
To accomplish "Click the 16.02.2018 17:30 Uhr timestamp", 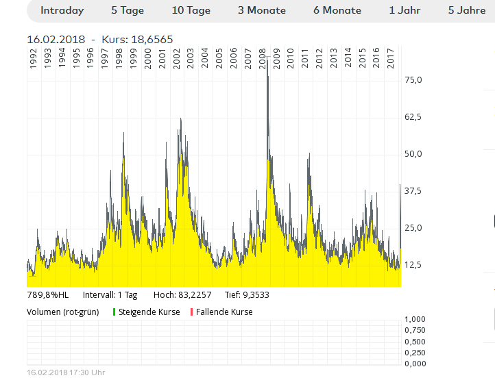I will [67, 372].
